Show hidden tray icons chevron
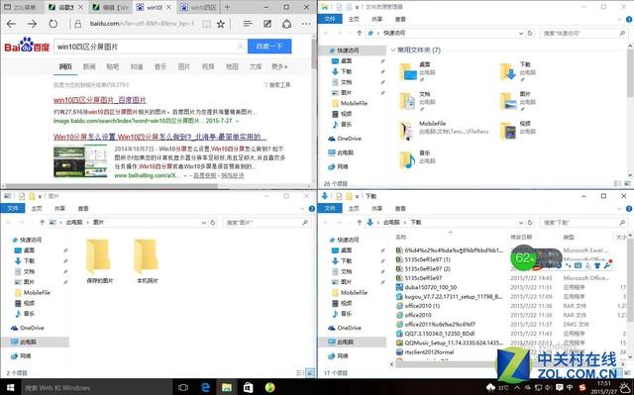 [517, 388]
